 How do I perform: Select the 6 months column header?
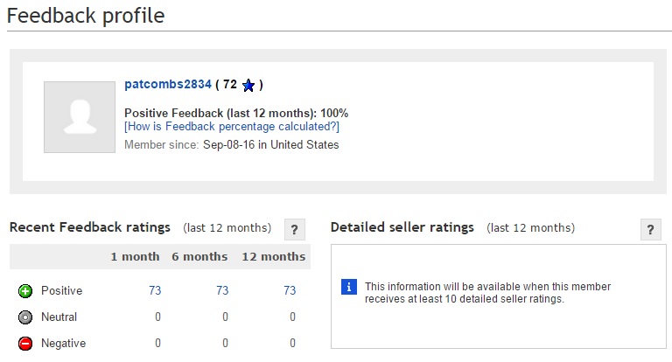coord(200,257)
